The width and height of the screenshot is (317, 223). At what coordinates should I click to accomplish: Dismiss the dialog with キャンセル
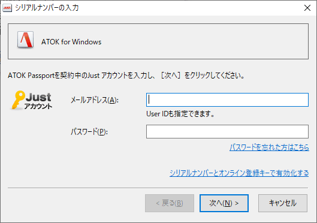(283, 203)
